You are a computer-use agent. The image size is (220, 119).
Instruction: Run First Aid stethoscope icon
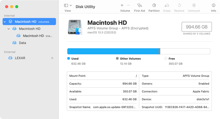click(140, 5)
